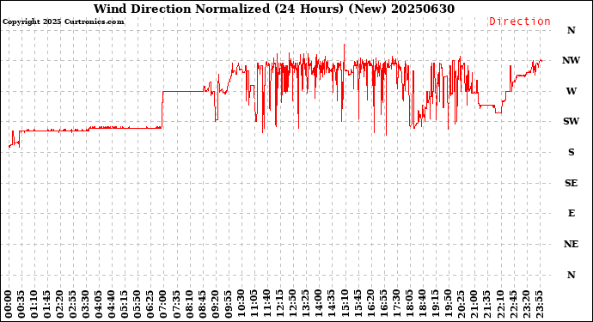
Task: Click the red 'Direction' legend label
Action: [x=520, y=21]
